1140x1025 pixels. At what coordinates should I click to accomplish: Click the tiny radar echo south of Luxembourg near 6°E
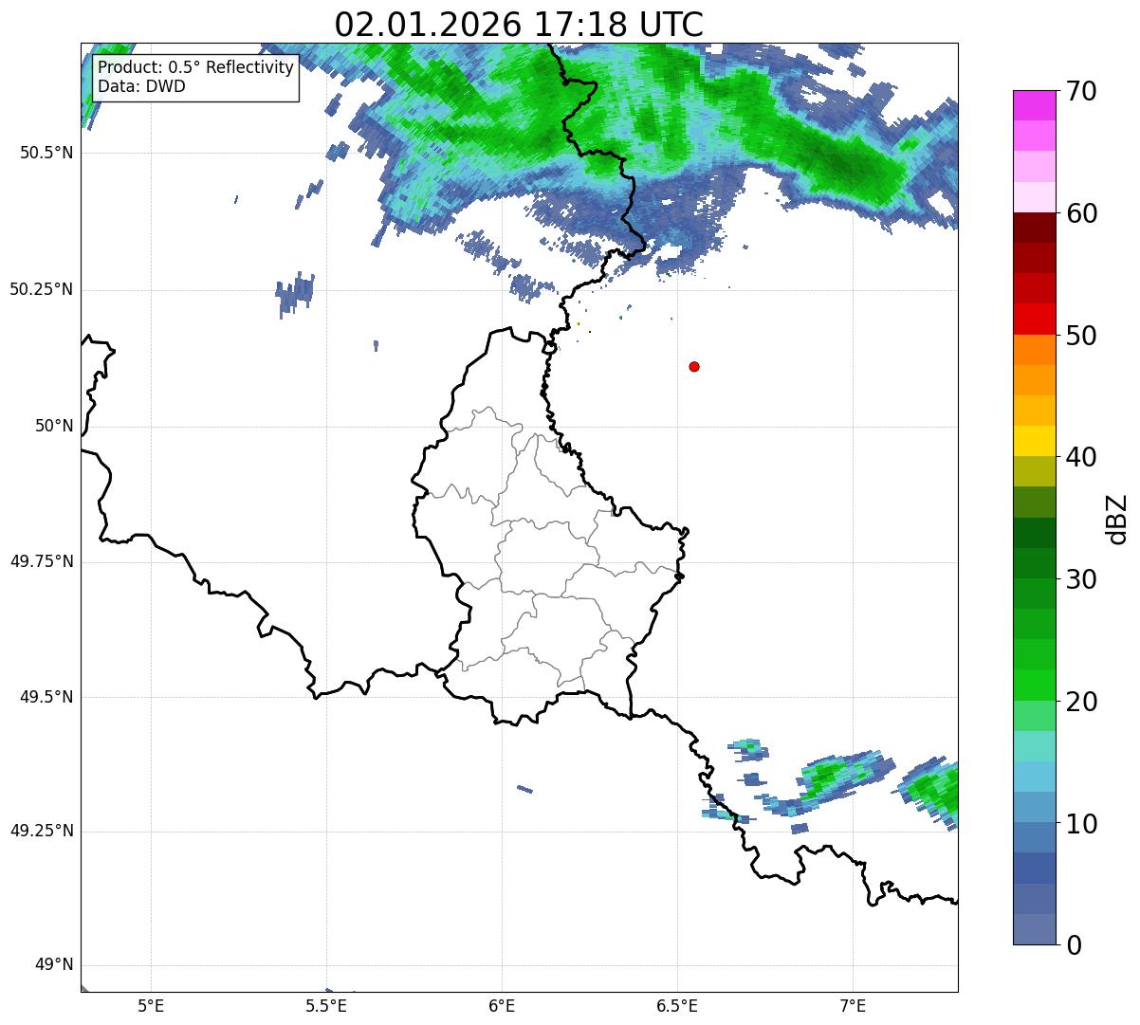click(x=524, y=789)
